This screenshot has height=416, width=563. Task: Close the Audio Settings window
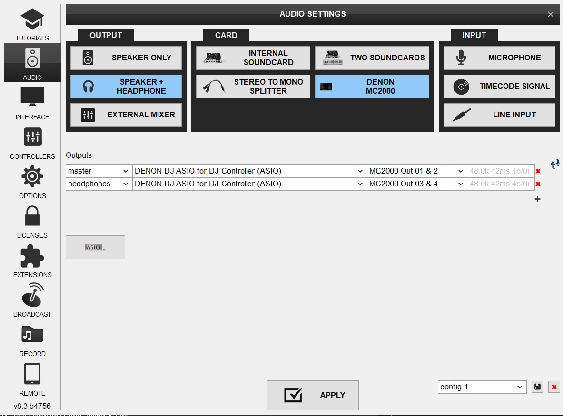pyautogui.click(x=551, y=14)
